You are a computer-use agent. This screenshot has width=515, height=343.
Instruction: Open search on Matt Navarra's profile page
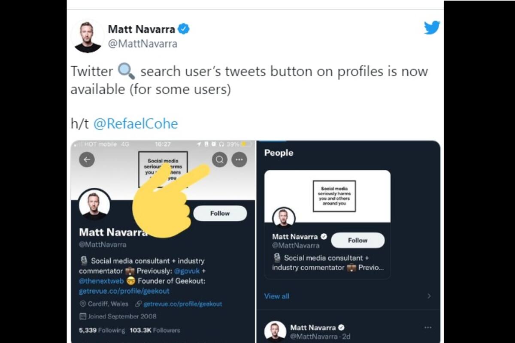tap(219, 159)
